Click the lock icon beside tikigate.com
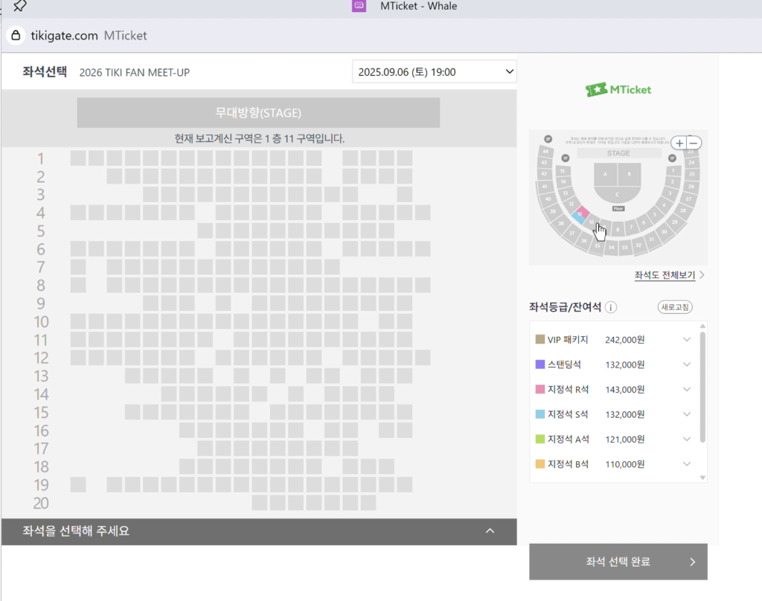The width and height of the screenshot is (762, 601). pos(16,36)
